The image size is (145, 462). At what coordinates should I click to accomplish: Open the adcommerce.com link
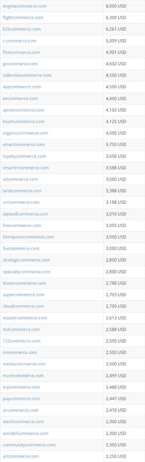click(x=20, y=179)
